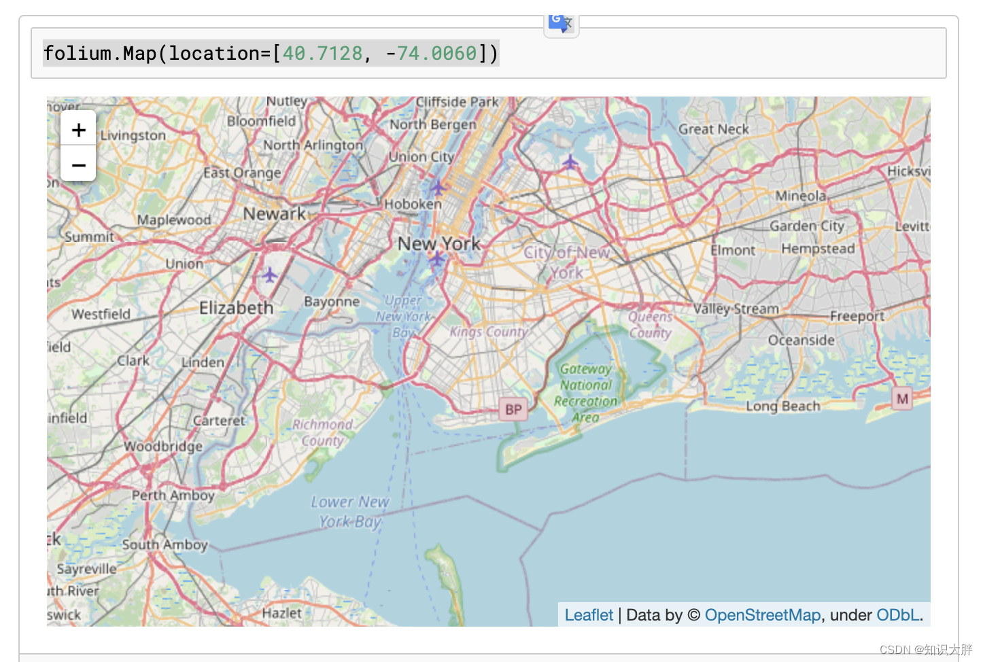Click the plane icon just above Hoboken
The width and height of the screenshot is (983, 662).
click(x=438, y=187)
